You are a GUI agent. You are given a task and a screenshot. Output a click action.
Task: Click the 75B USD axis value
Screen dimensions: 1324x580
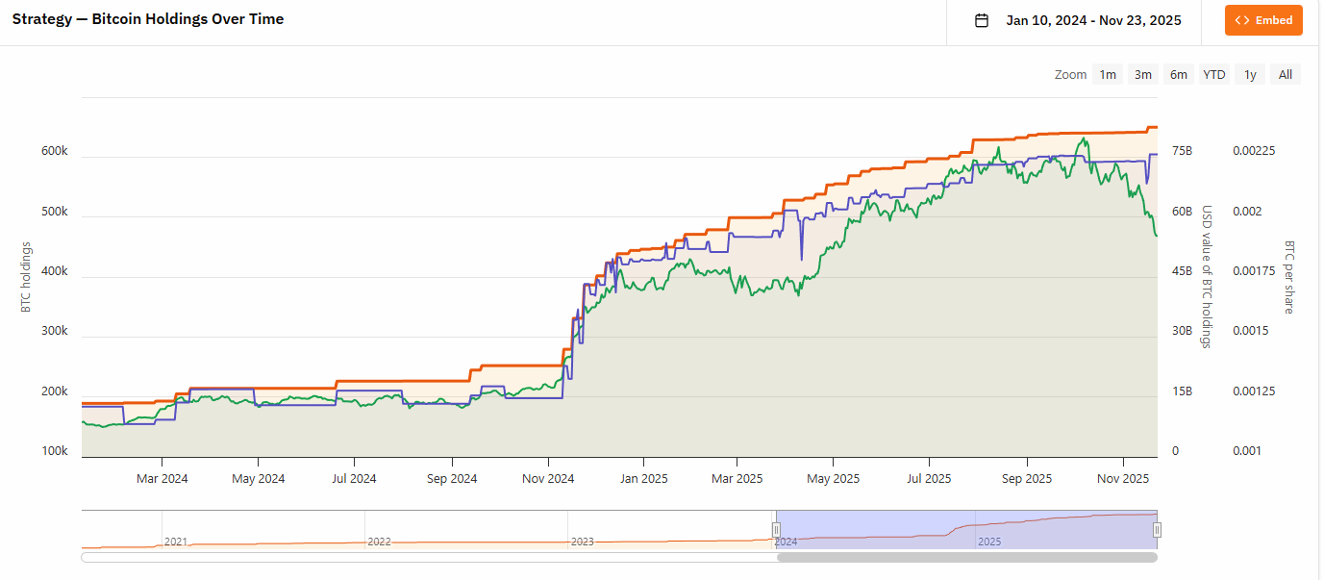(x=1183, y=151)
